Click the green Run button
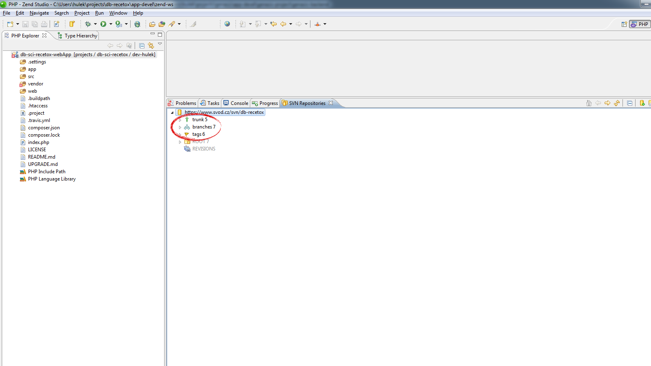The width and height of the screenshot is (651, 366). [103, 24]
